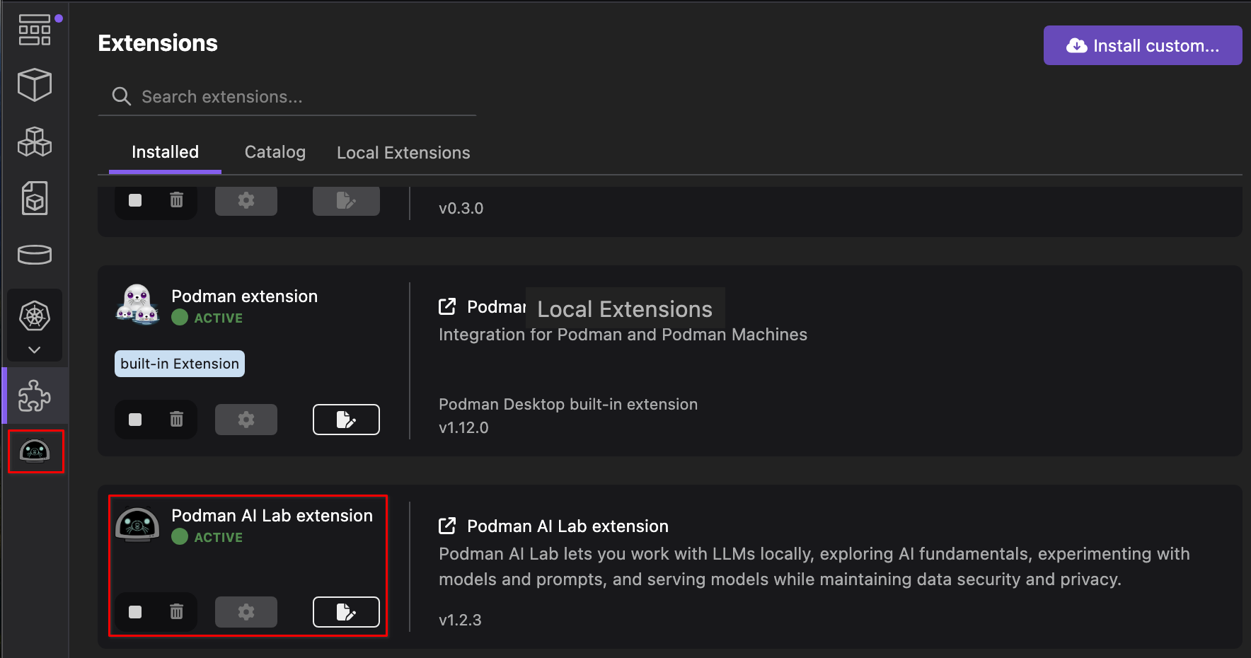Screen dimensions: 1251x658
Task: Go to the Pods sidebar icon
Action: [x=34, y=142]
